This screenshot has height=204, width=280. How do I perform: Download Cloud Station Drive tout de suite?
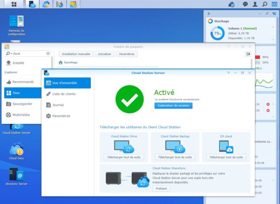(x=124, y=157)
